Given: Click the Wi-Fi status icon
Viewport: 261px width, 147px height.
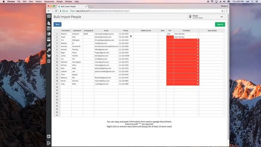Looking at the screenshot, I should (x=212, y=2).
